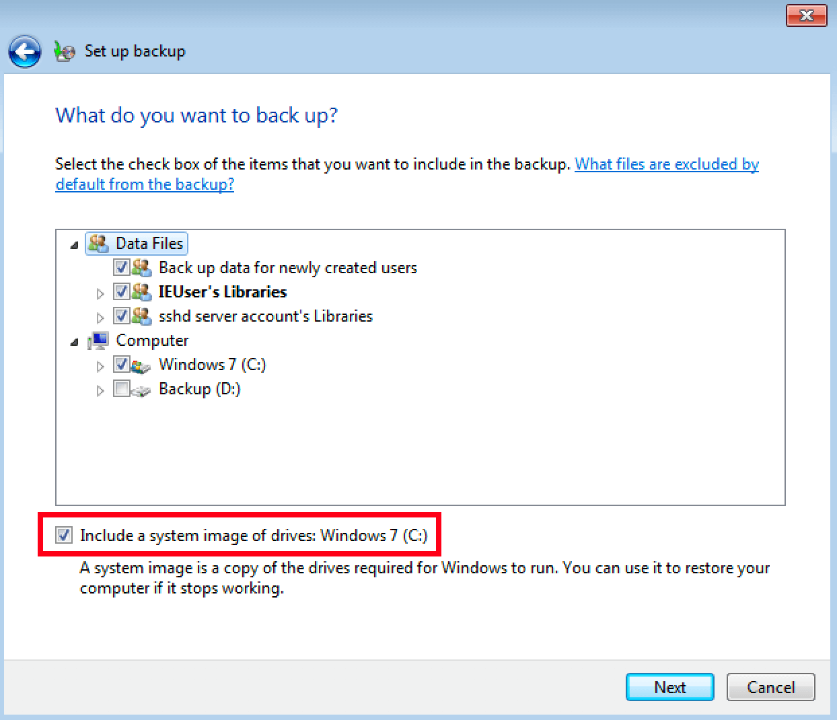This screenshot has height=720, width=837.
Task: Open What files are excluded by default link
Action: tap(407, 174)
